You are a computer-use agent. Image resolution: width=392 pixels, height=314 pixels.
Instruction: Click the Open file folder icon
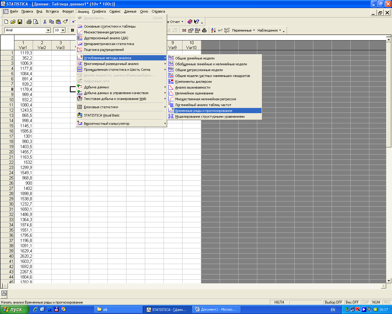click(13, 22)
